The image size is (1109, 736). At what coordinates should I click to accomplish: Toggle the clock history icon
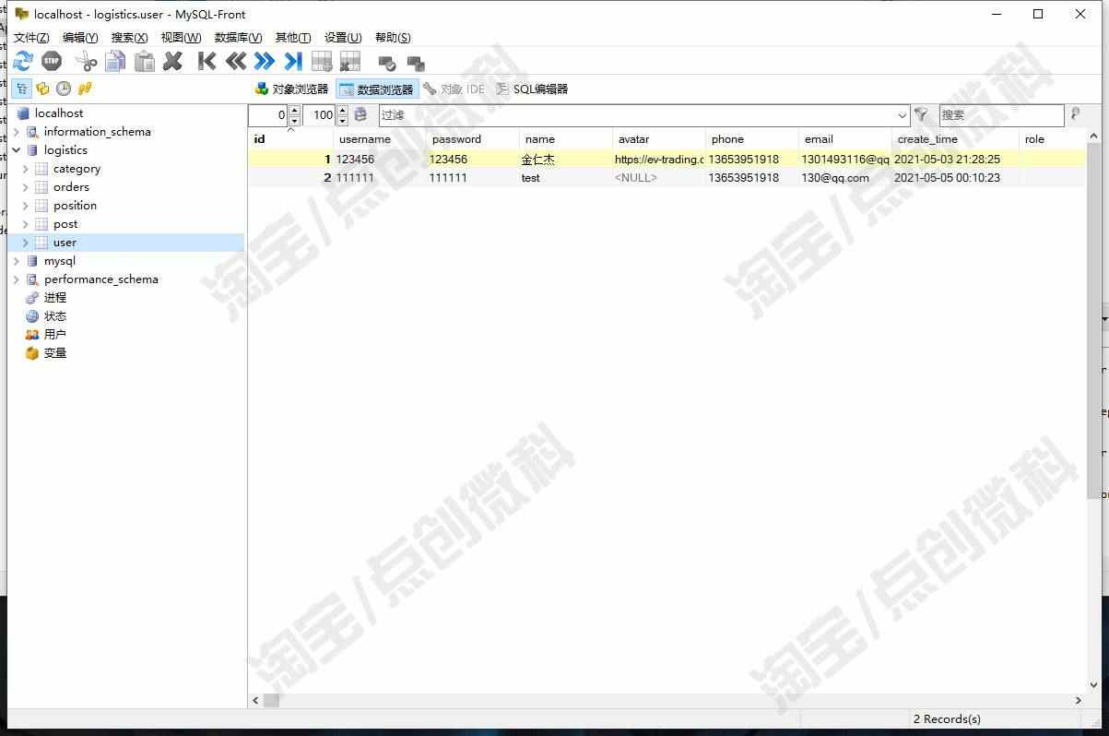click(x=64, y=89)
